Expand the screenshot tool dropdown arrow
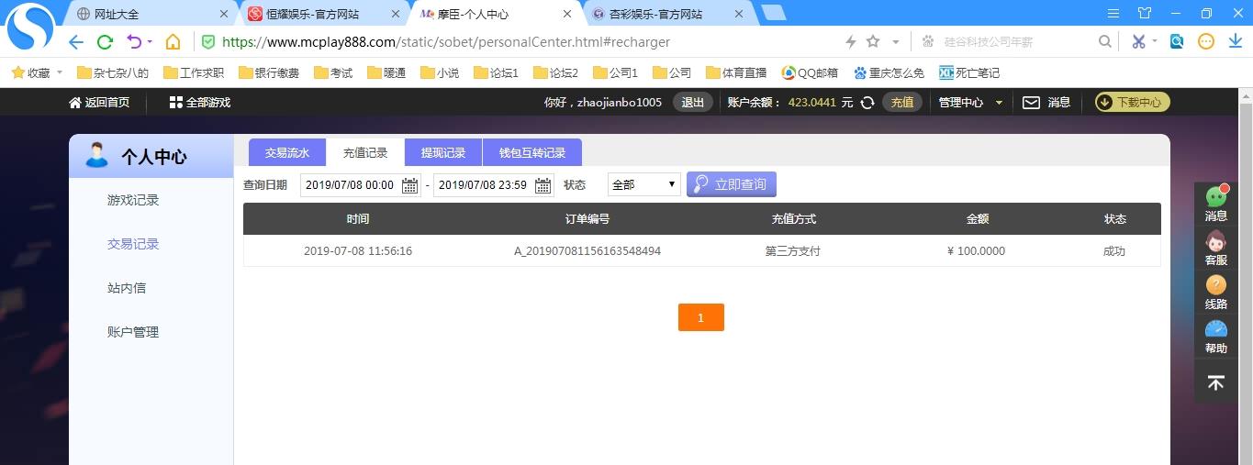The image size is (1253, 465). coord(1155,41)
